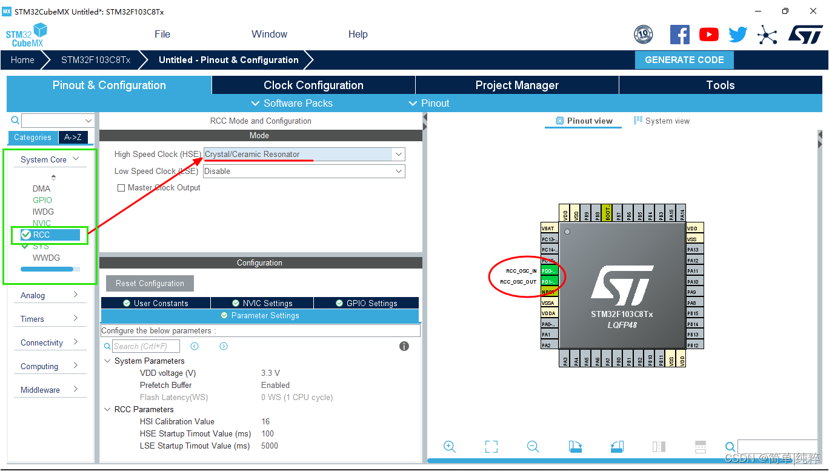Zoom out of the pinout view
The image size is (829, 471).
pyautogui.click(x=533, y=447)
